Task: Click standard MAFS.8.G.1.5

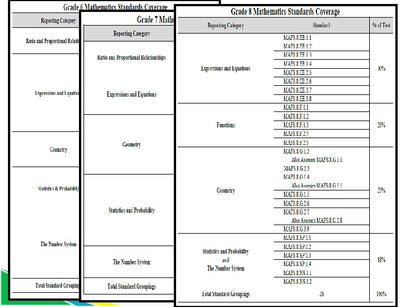Action: click(x=297, y=194)
